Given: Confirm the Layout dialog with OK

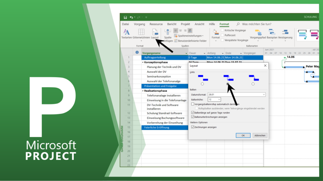Looking at the screenshot, I should [x=243, y=135].
